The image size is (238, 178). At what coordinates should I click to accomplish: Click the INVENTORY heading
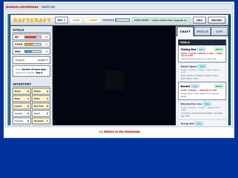[x=22, y=84]
